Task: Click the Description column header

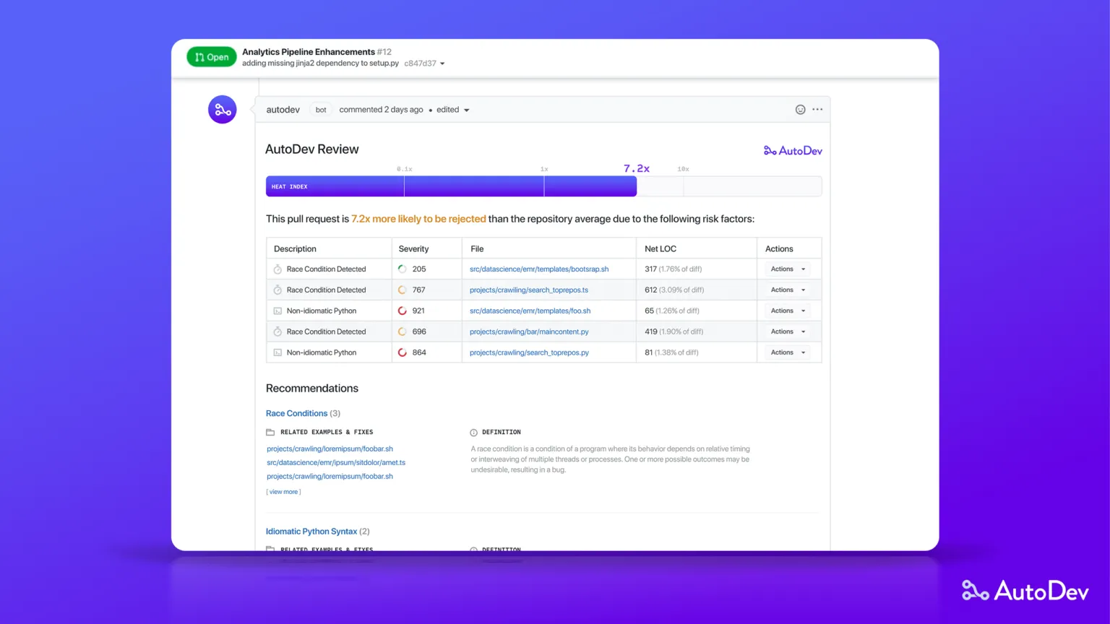Action: click(295, 248)
